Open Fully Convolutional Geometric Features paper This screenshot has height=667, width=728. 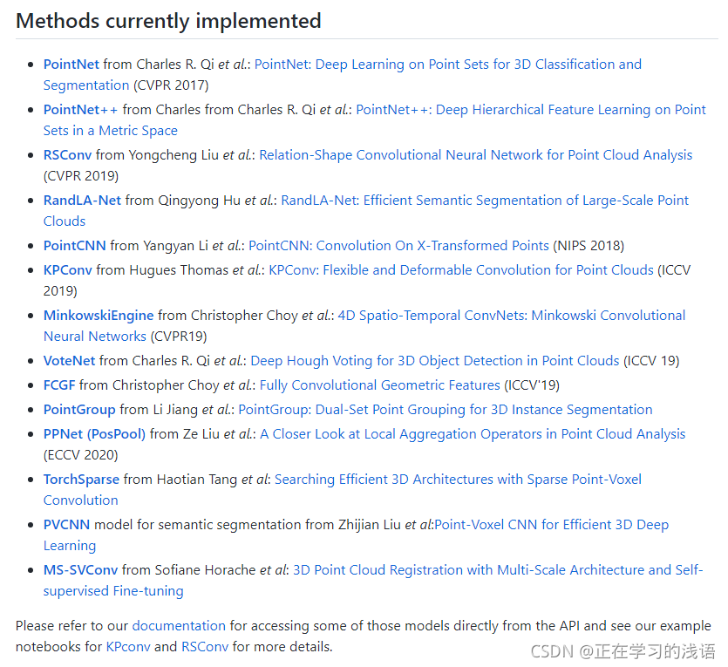[380, 385]
